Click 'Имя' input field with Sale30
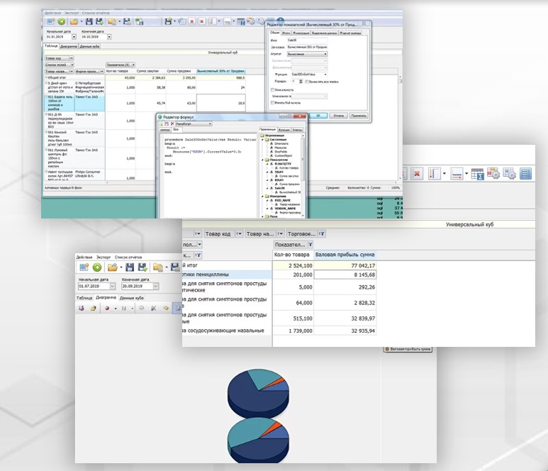Image resolution: width=548 pixels, height=471 pixels. pos(307,40)
